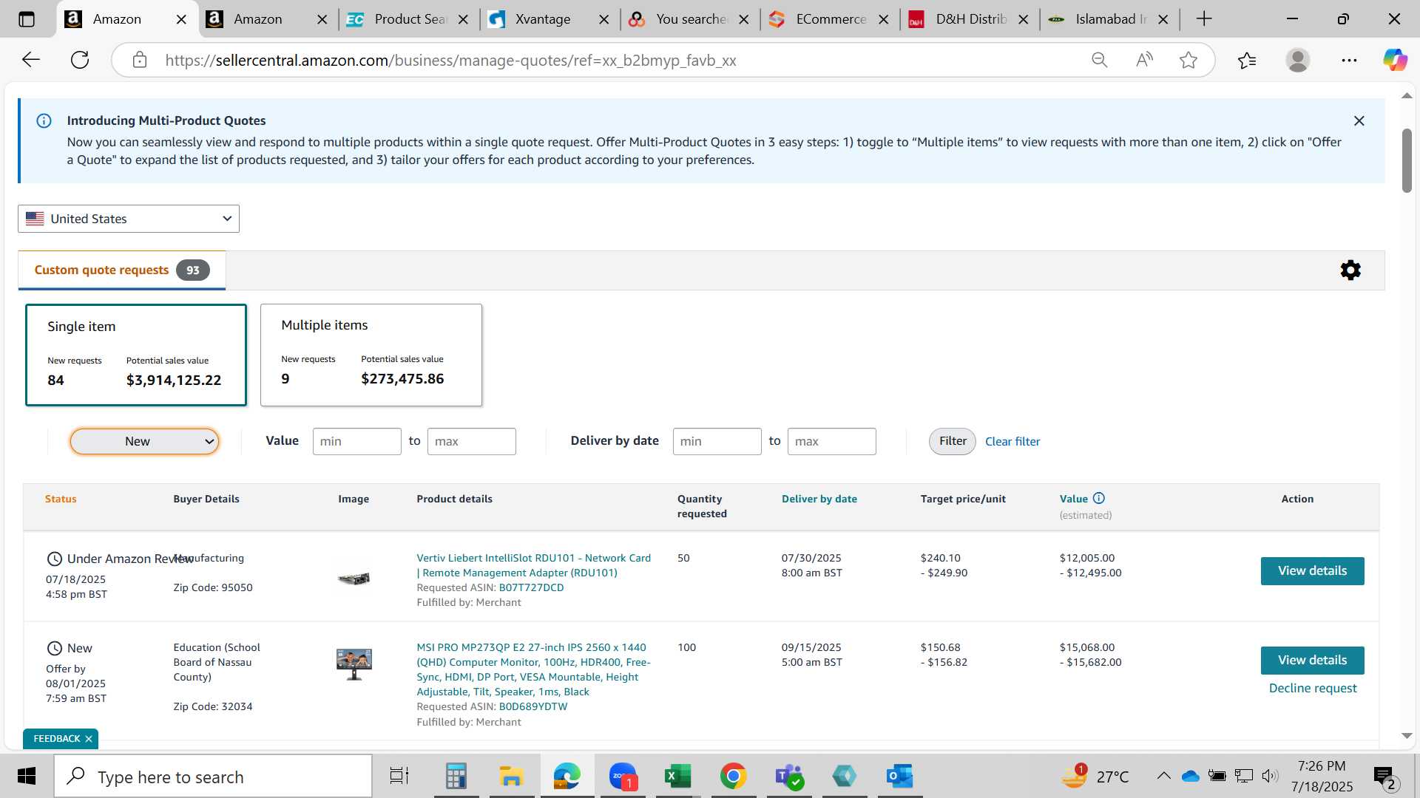
Task: Click the Filter button
Action: (953, 441)
